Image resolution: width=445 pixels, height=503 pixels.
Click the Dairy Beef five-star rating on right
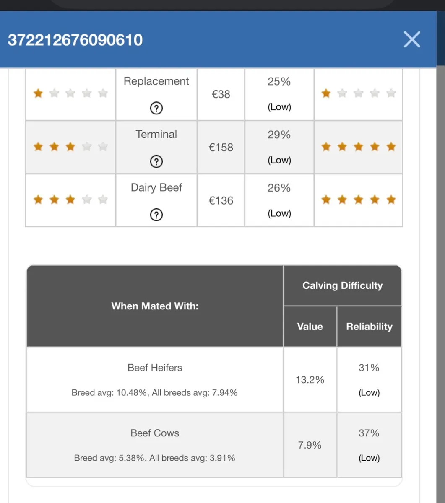coord(359,200)
